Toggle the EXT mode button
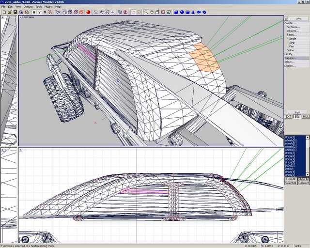 288,116
